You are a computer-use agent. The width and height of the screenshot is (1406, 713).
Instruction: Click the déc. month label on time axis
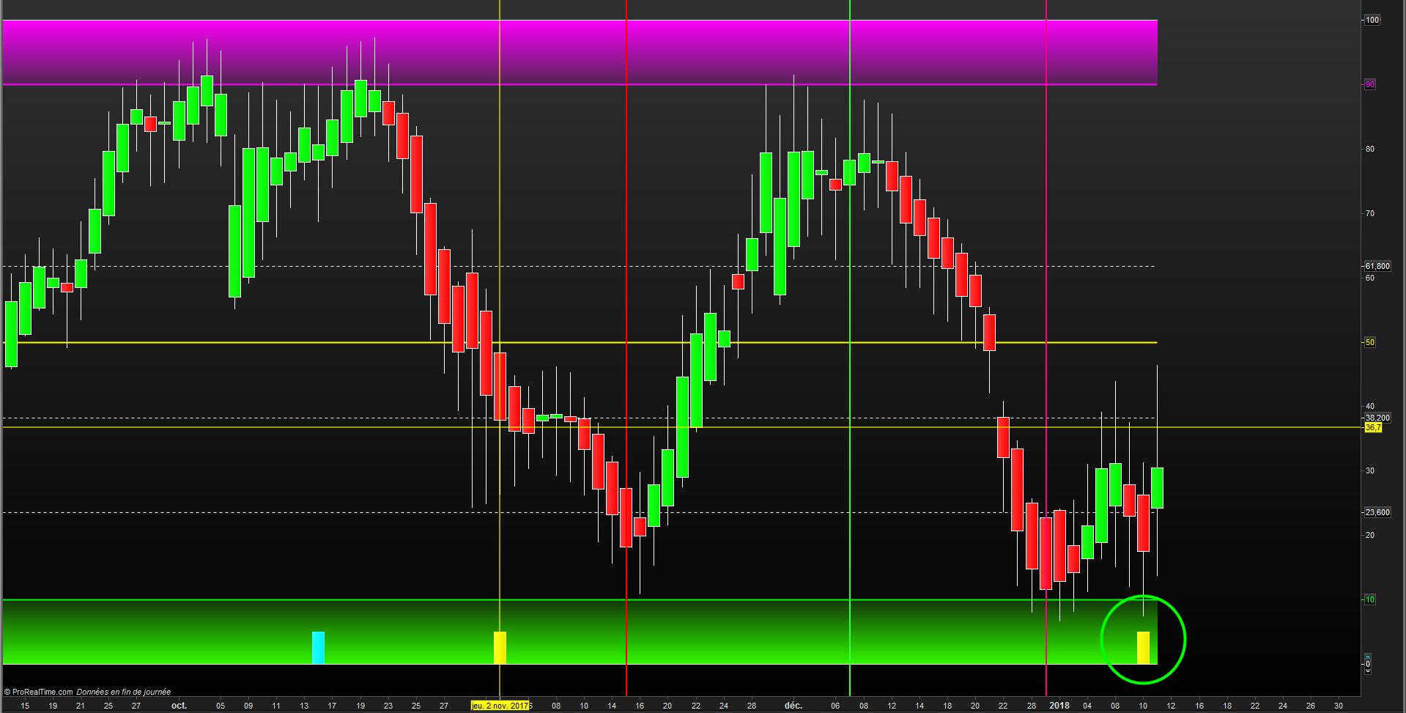[793, 706]
